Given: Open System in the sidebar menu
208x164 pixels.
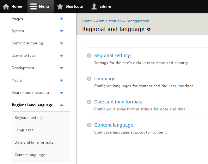Looking at the screenshot, I should coord(18,31).
